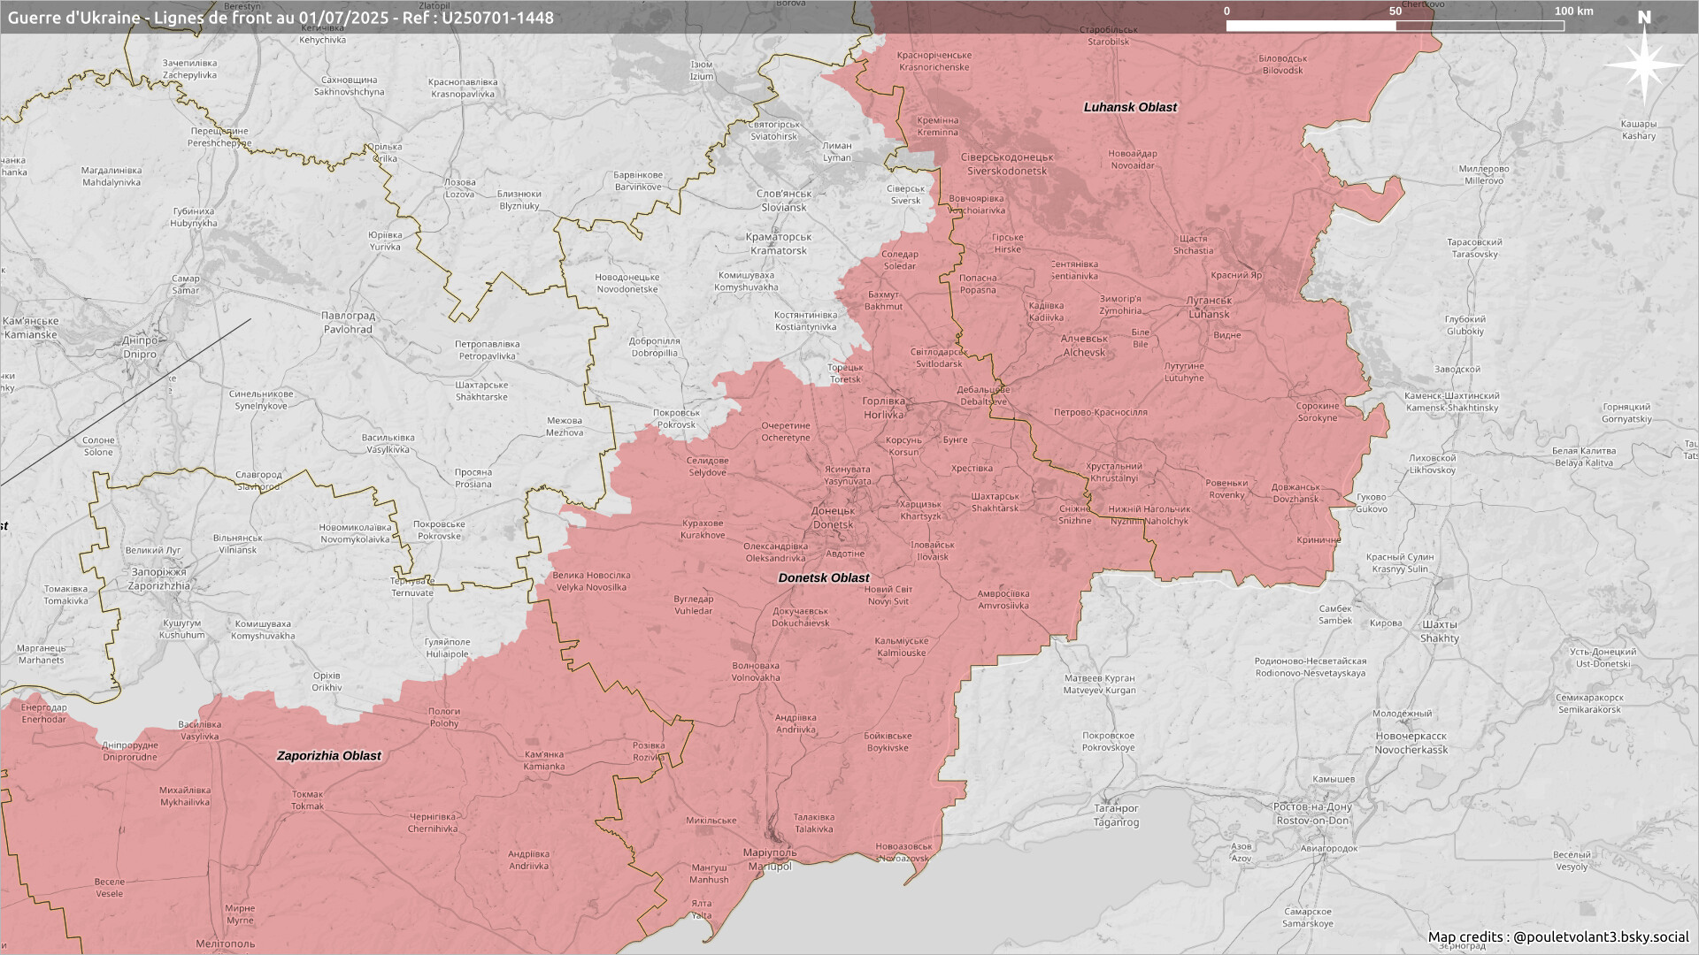
Task: Click the Popasna label
Action: (978, 284)
